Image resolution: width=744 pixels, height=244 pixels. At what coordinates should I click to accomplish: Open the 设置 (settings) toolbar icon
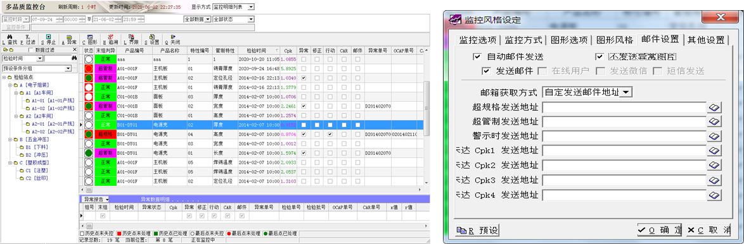[x=152, y=37]
